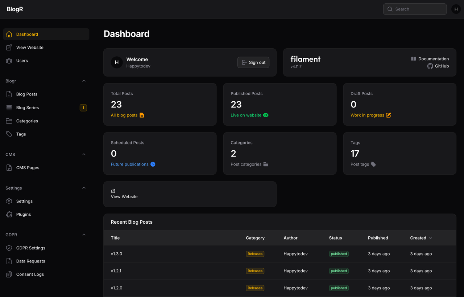Collapse the CMS navigation group
This screenshot has height=297, width=464.
point(84,154)
